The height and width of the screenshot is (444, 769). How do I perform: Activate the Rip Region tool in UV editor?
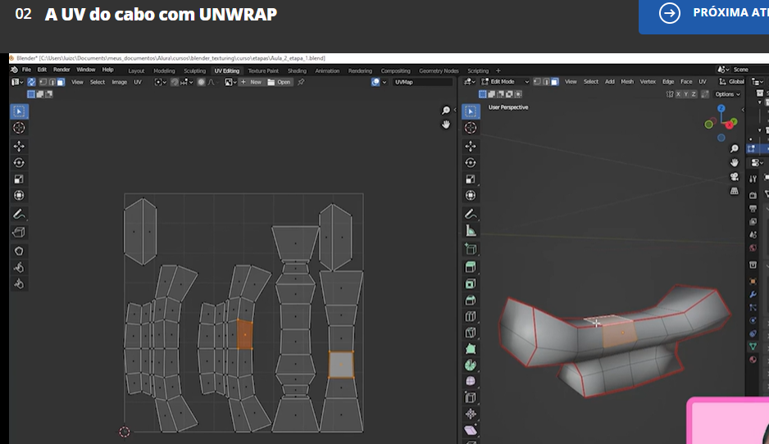tap(19, 232)
